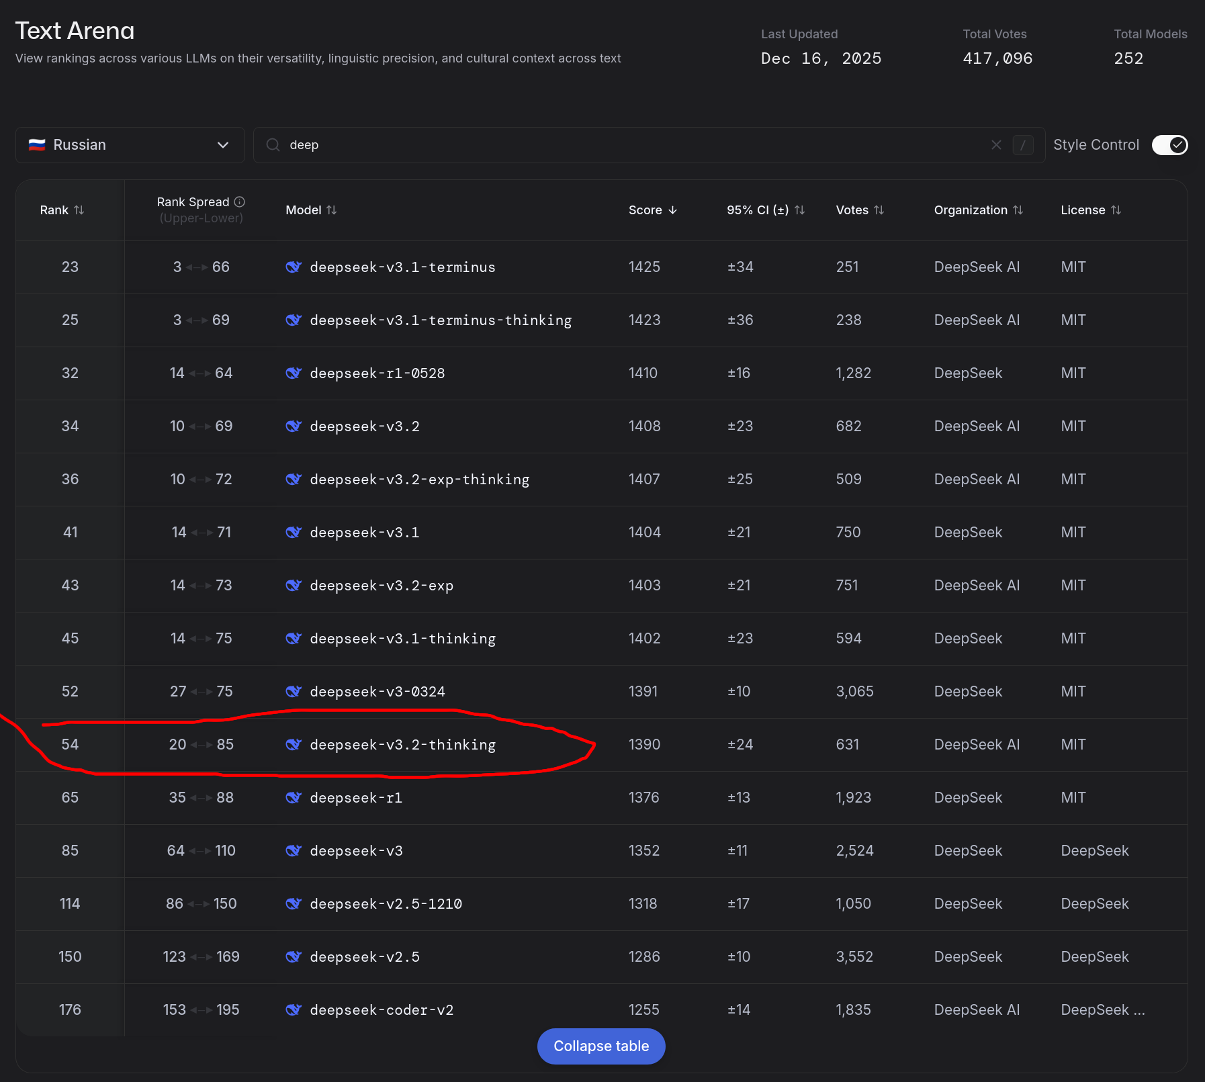The image size is (1205, 1082).
Task: Click the DeepSeek icon beside deepseek-v2.5-1210
Action: [294, 904]
